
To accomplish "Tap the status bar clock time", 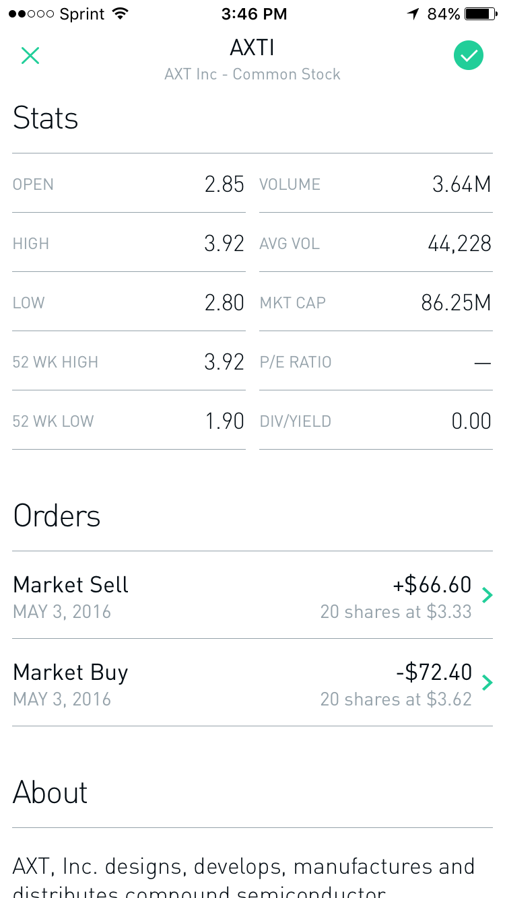I will click(x=253, y=14).
